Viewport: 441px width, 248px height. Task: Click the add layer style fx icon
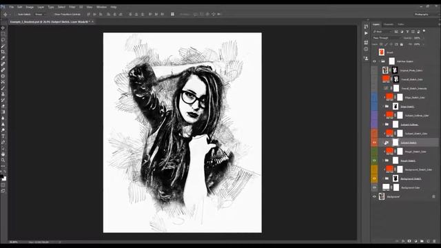click(x=403, y=241)
